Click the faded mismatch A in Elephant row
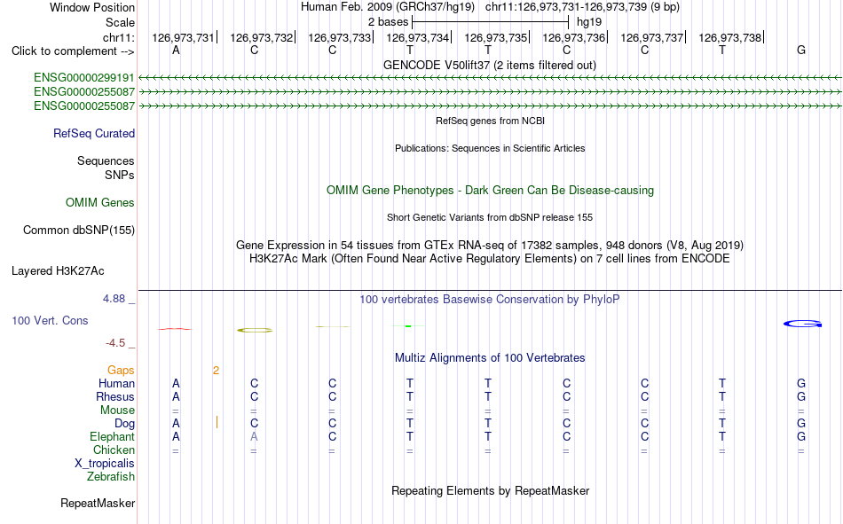 coord(254,437)
